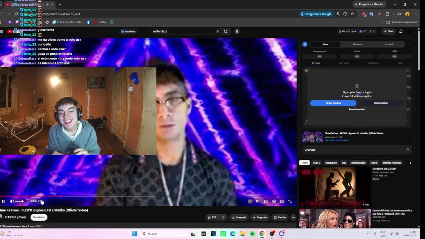
Task: Open SOMBRAS DE LOCURA video thumbnail
Action: pyautogui.click(x=335, y=187)
